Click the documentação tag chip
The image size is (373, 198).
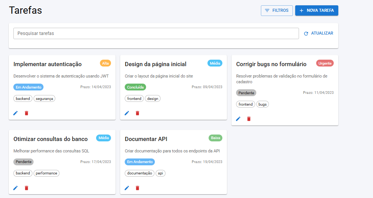[140, 173]
